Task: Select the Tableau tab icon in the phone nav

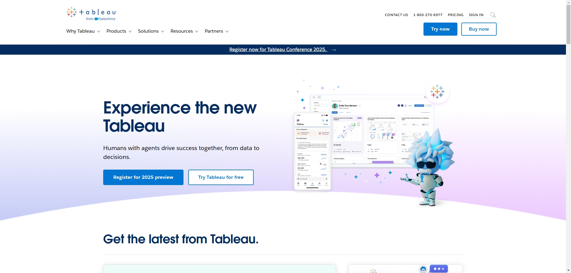Action: (313, 184)
